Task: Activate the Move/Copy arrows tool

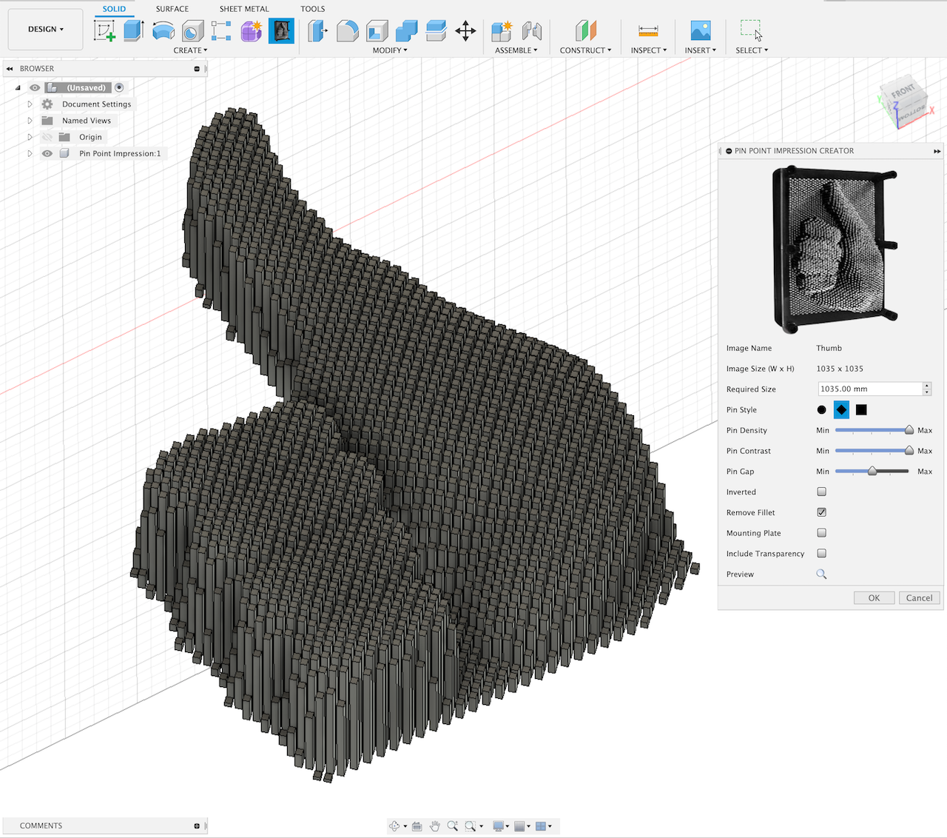Action: click(465, 30)
